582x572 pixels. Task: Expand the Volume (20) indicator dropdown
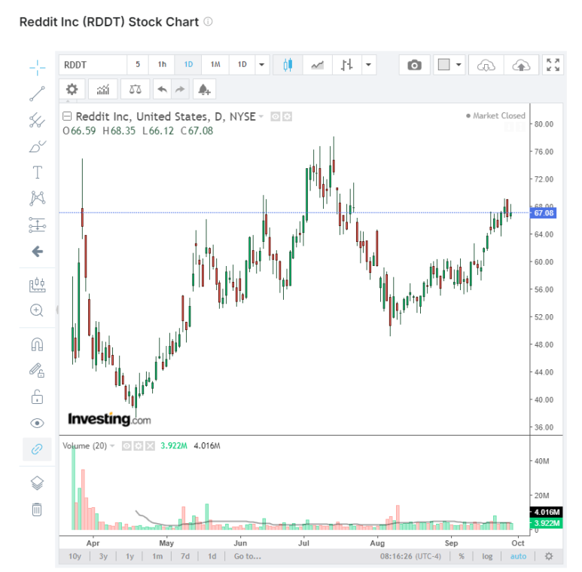(112, 445)
